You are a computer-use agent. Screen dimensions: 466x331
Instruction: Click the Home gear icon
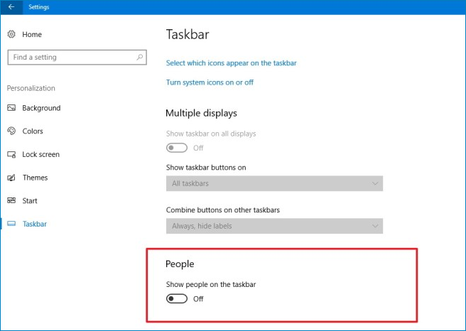[x=11, y=34]
